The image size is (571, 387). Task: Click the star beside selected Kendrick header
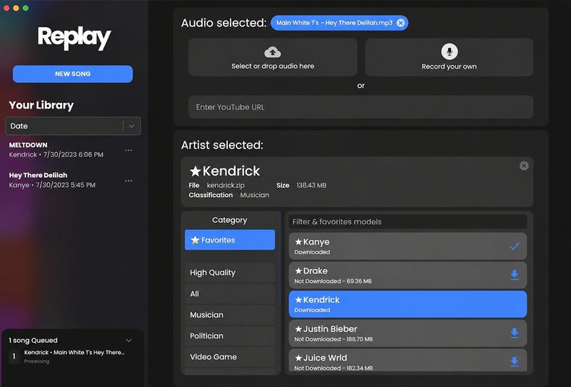[195, 171]
